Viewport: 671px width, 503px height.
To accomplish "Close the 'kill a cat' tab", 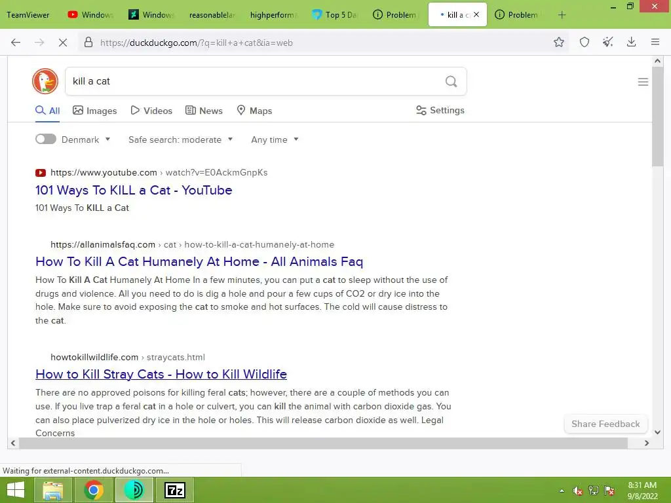I will (476, 14).
